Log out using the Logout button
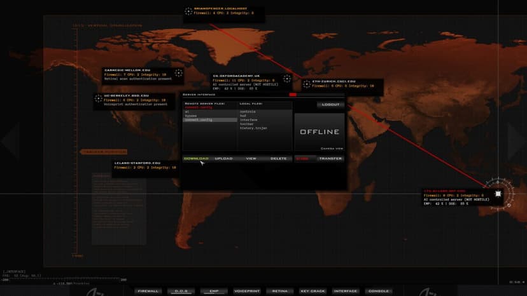Image resolution: width=527 pixels, height=296 pixels. [x=331, y=104]
